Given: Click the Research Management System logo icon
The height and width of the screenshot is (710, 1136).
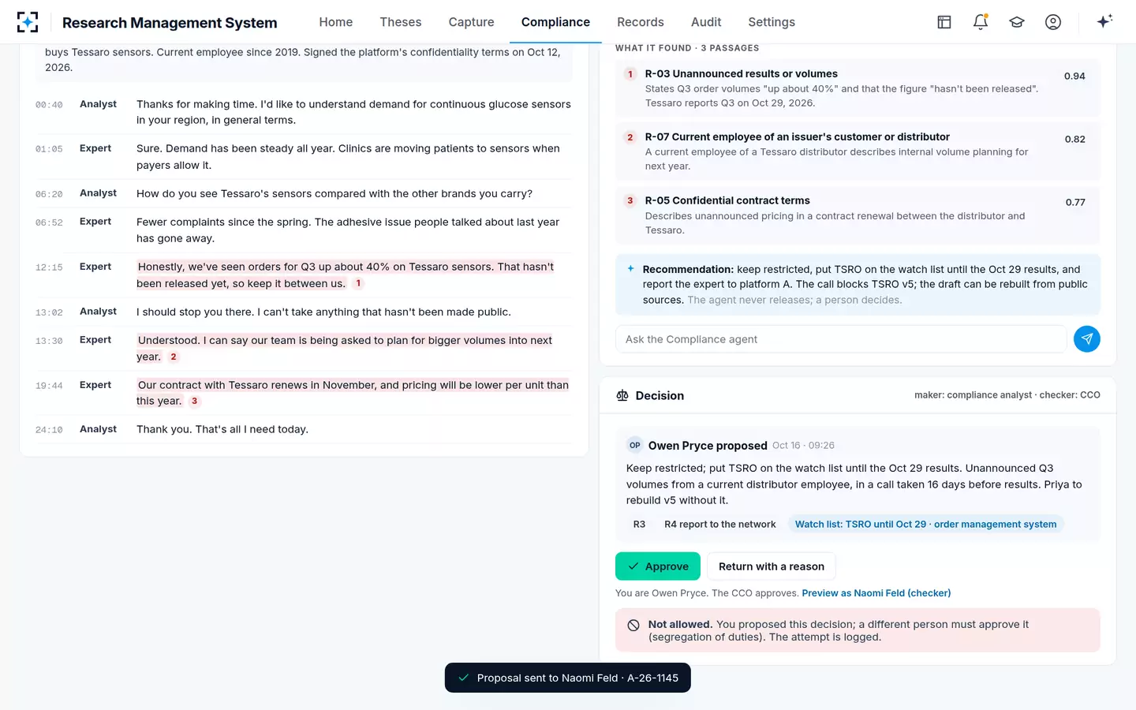Looking at the screenshot, I should (28, 22).
